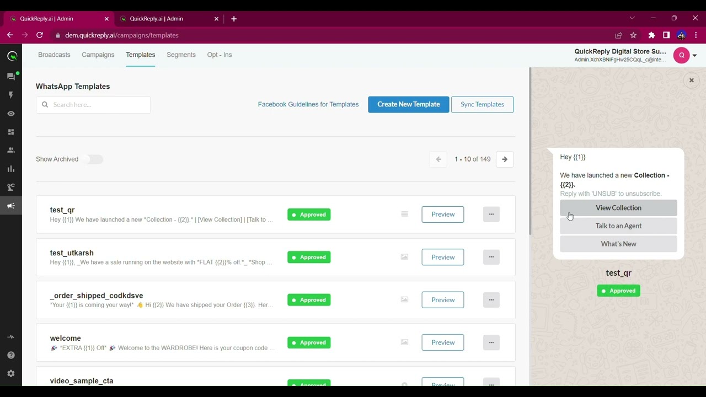Click the text-type icon in test_qr row
Viewport: 706px width, 397px height.
[x=404, y=214]
